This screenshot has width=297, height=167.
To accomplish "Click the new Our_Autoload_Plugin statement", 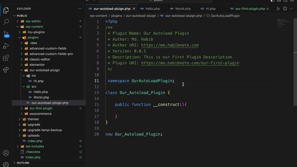I will [134, 134].
